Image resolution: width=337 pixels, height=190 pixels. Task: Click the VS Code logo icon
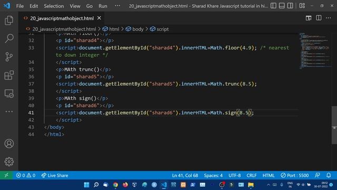coord(7,6)
